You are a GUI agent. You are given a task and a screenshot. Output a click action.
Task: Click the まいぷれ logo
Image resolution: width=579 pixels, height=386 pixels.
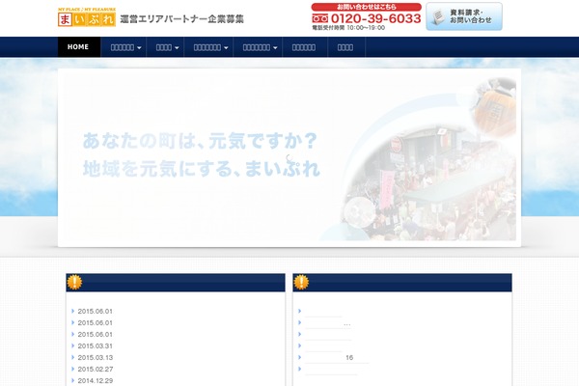(x=87, y=17)
